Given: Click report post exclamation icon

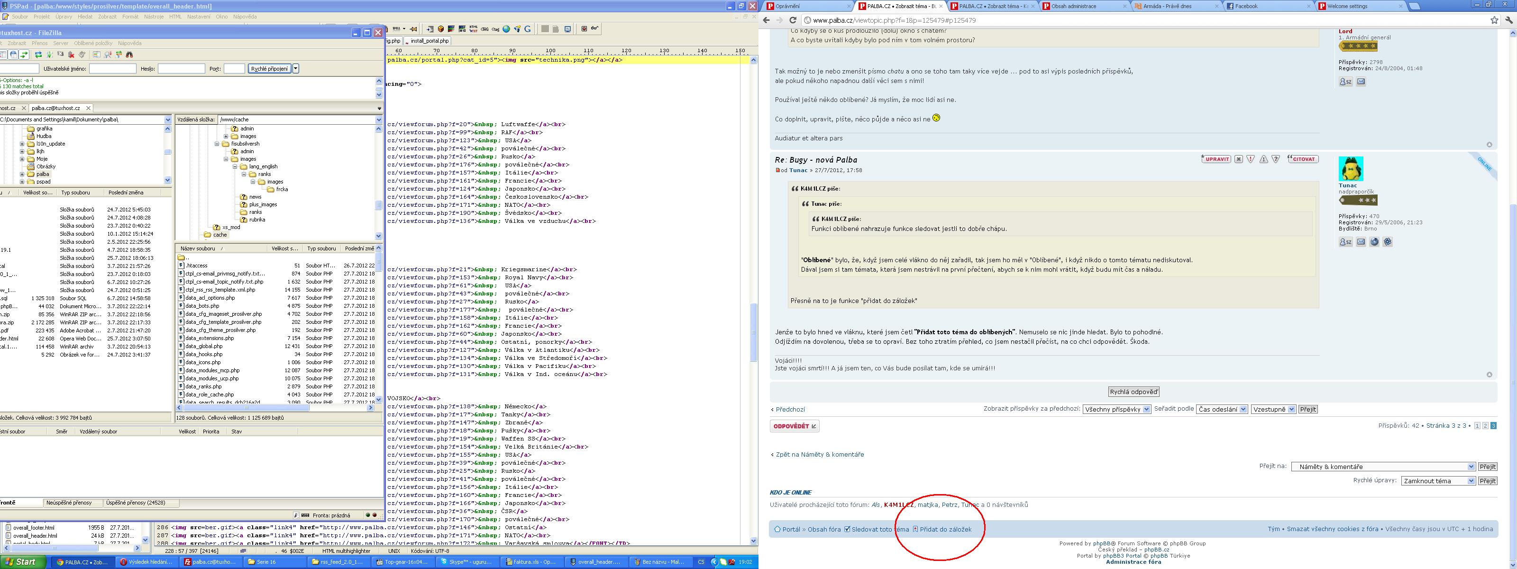Looking at the screenshot, I should [1250, 159].
